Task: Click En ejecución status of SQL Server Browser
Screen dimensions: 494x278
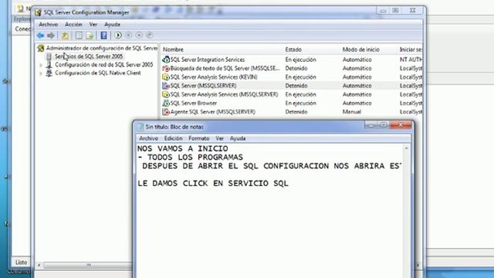Action: click(300, 103)
